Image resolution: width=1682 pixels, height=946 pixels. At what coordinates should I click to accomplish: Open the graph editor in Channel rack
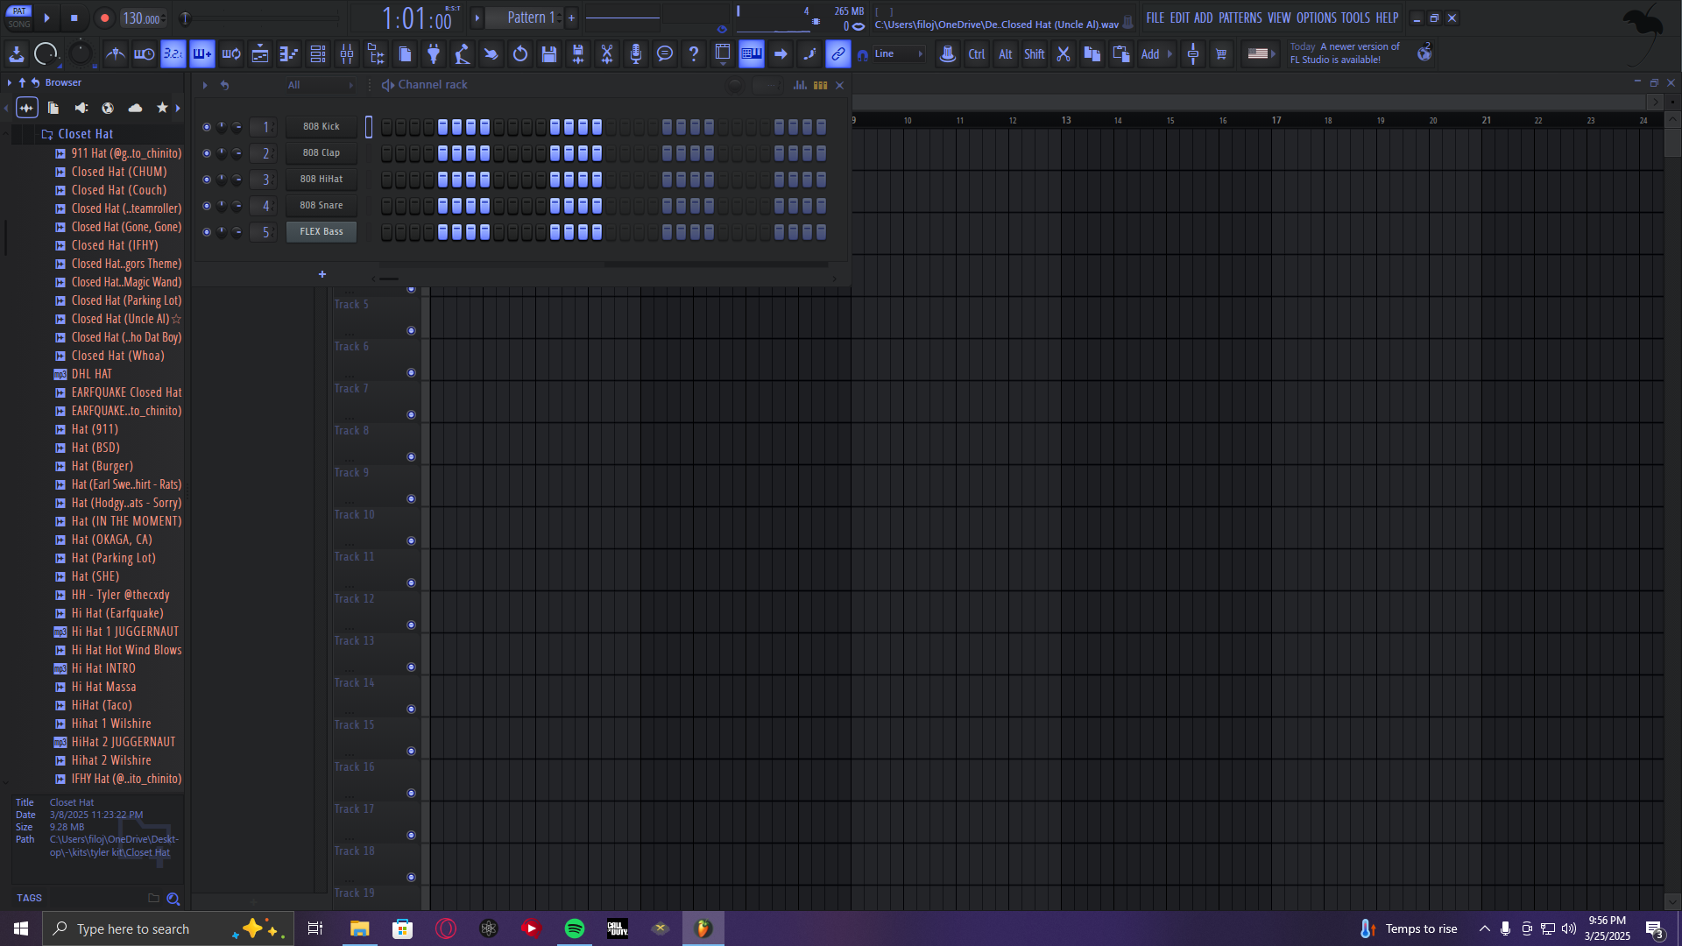(800, 85)
